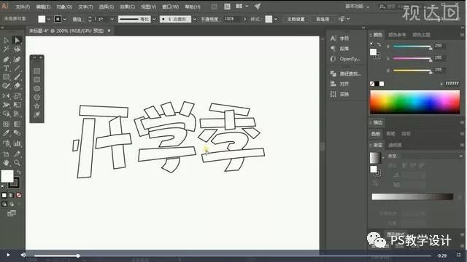Open fill color dropdown in control bar
This screenshot has height=262, width=467.
coord(49,20)
